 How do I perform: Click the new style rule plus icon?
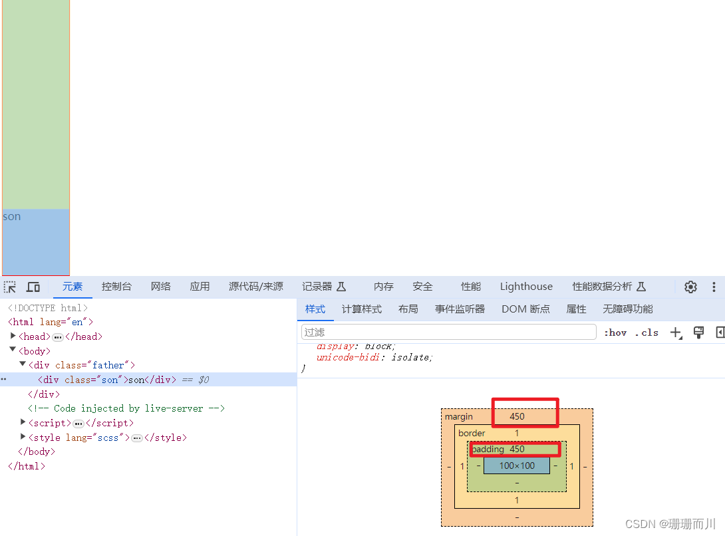(x=676, y=333)
